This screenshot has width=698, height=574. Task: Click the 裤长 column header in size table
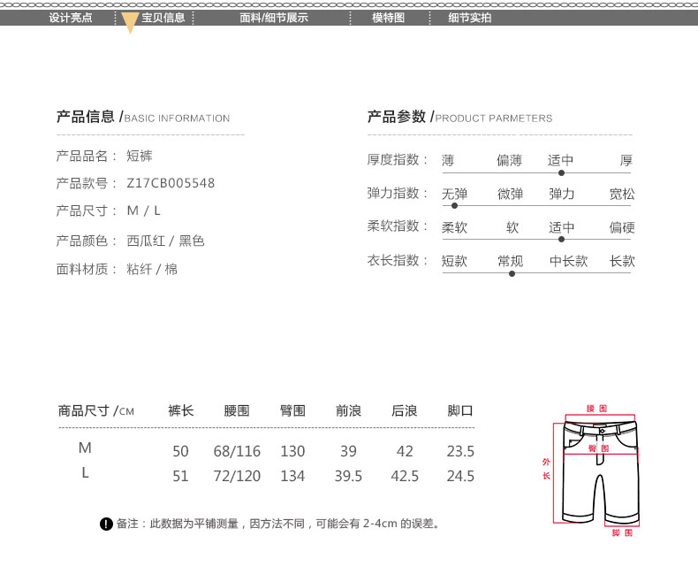(181, 411)
